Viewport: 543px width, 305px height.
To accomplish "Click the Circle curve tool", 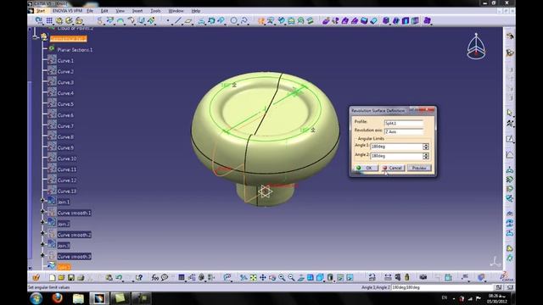I will tap(234, 21).
